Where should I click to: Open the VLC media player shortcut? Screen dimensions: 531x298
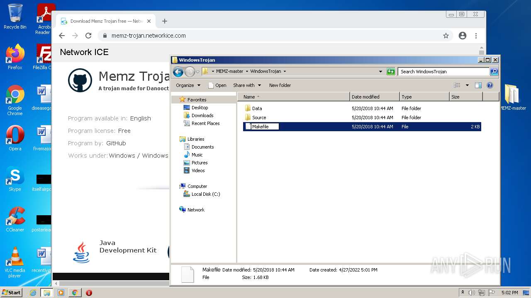coord(15,262)
